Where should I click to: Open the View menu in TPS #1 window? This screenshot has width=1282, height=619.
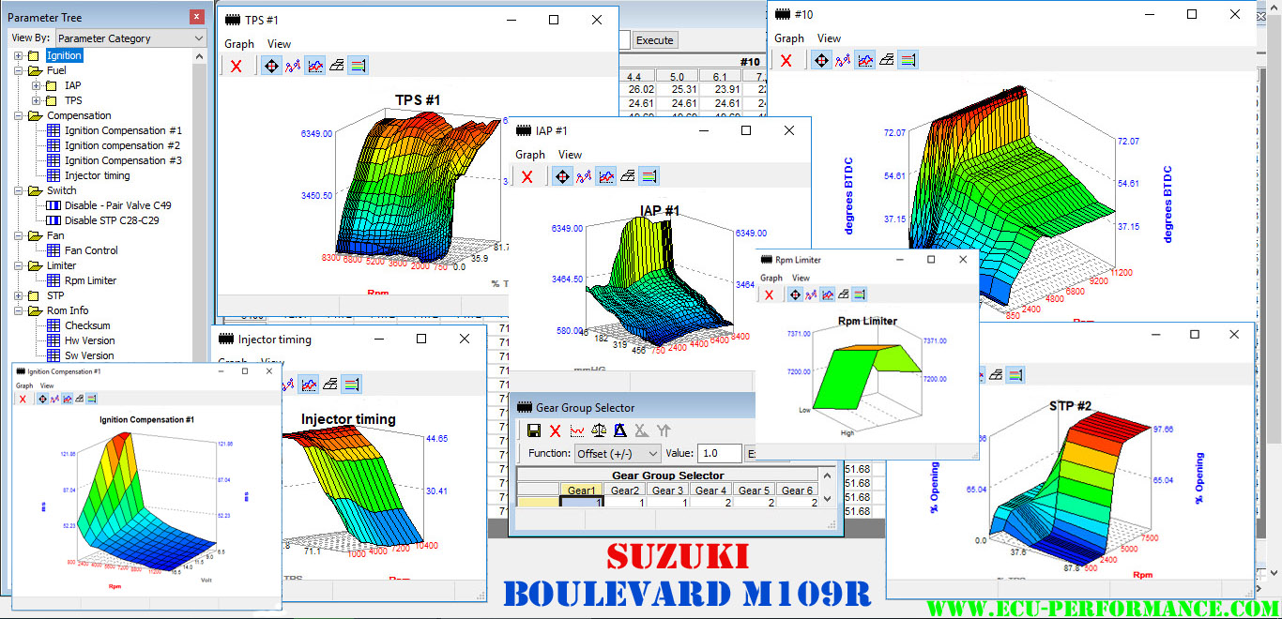click(x=279, y=44)
